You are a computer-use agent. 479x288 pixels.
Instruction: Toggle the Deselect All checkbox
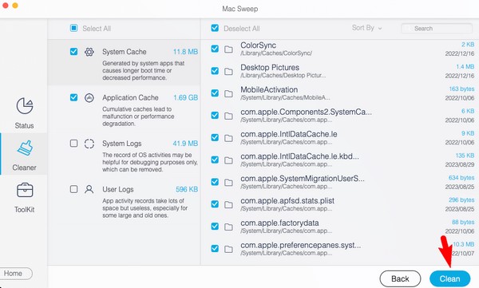point(215,28)
